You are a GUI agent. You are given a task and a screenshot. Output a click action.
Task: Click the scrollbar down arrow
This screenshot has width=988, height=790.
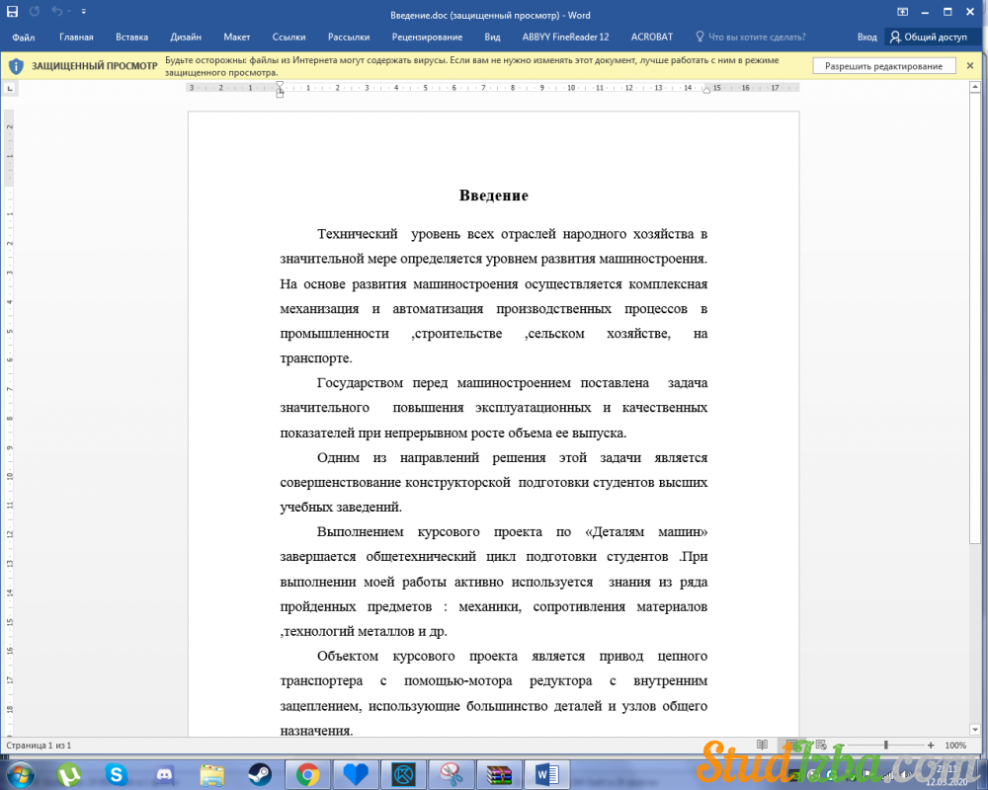pos(975,730)
